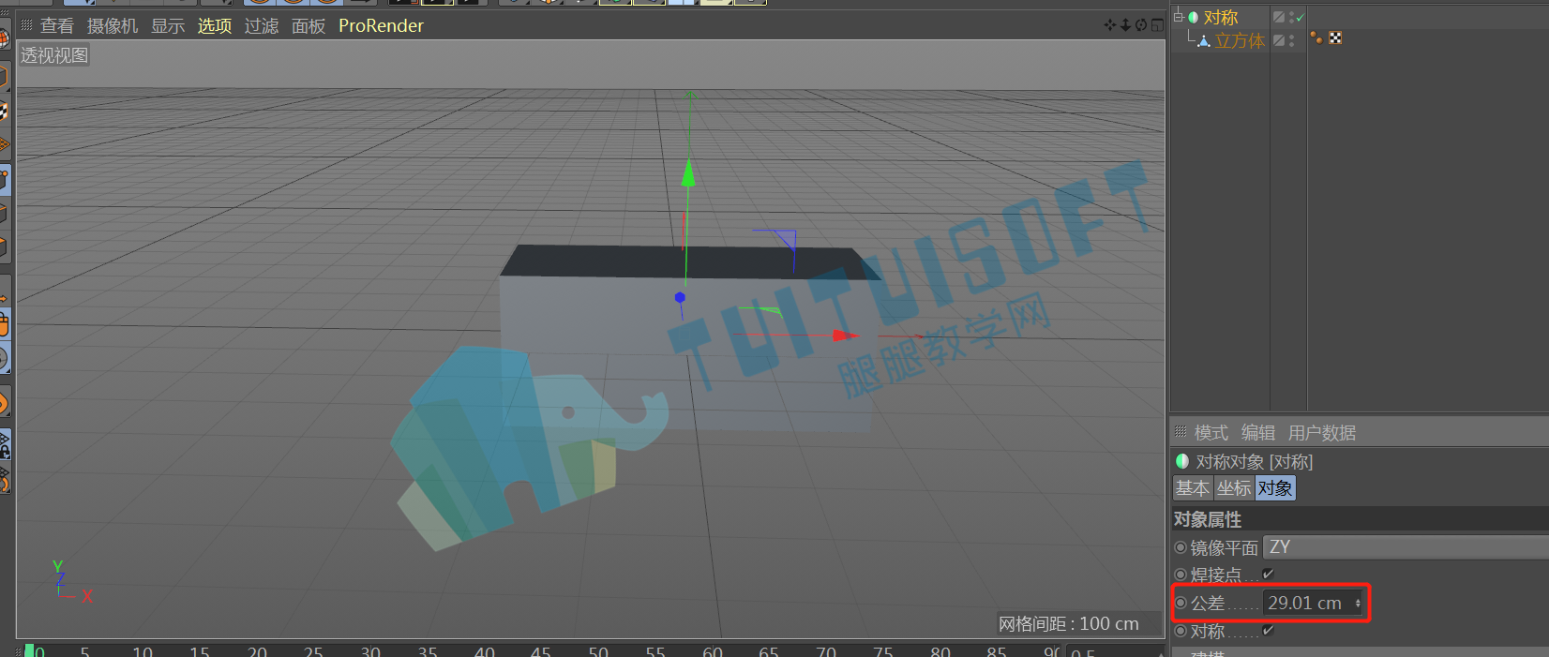
Task: Switch to the 对象 tab
Action: [1275, 488]
